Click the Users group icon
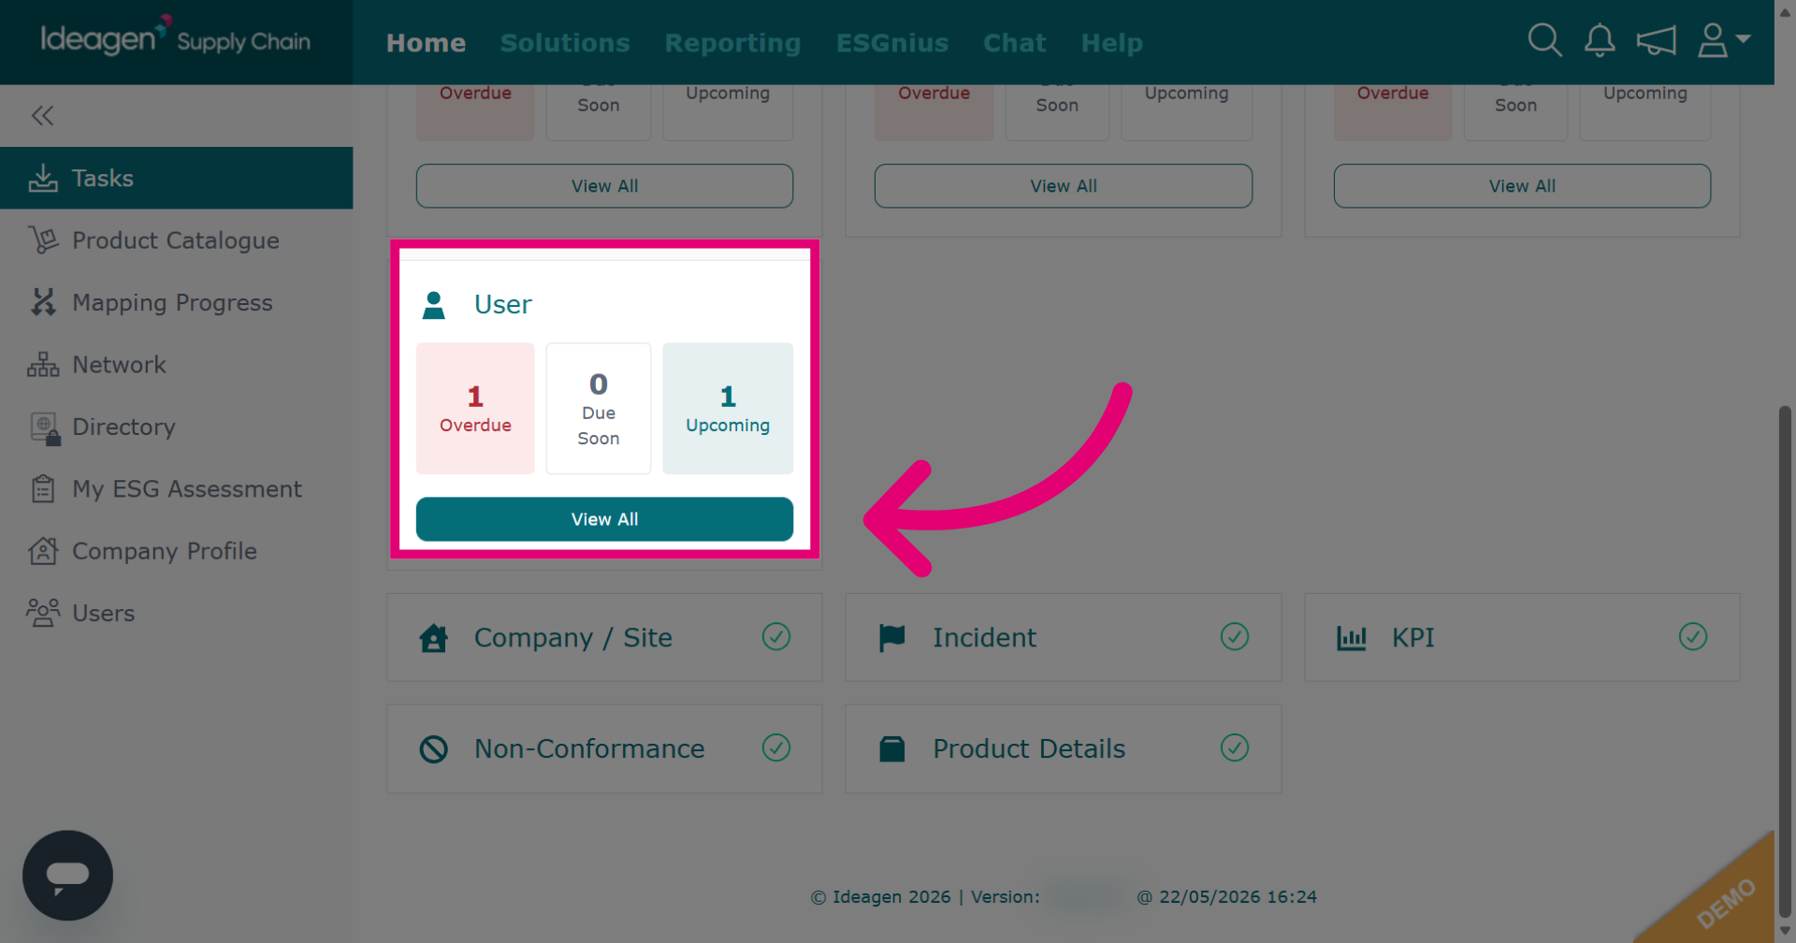Viewport: 1796px width, 943px height. [43, 613]
